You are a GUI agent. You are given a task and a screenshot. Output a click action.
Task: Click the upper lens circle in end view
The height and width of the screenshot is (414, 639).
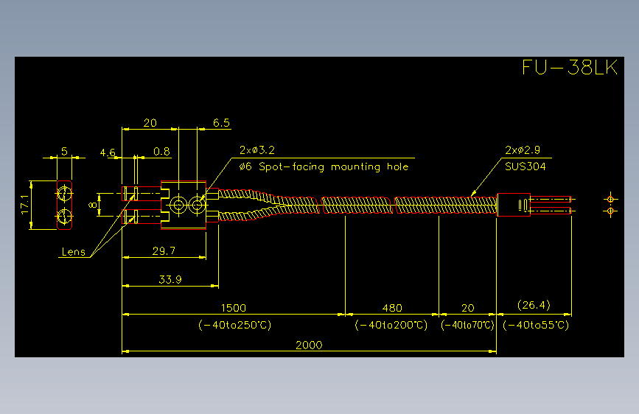click(64, 193)
